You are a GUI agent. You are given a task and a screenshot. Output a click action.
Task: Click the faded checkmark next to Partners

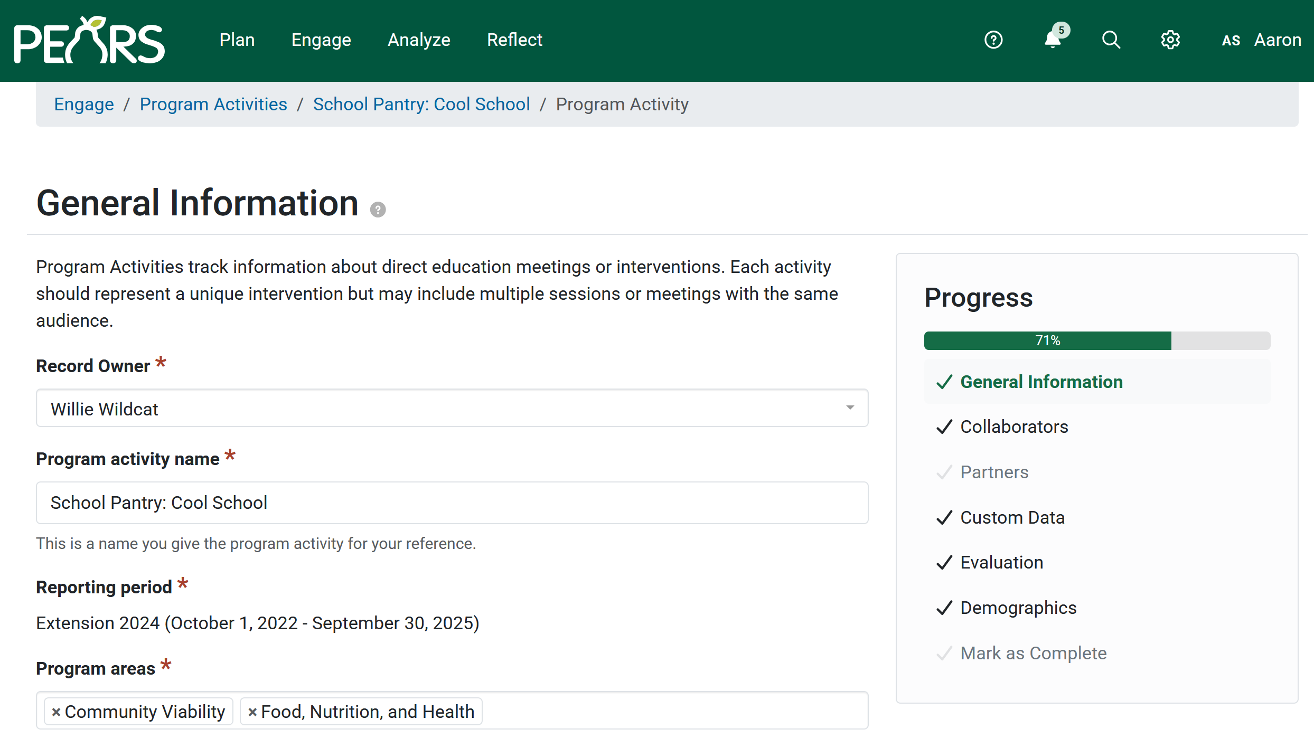(944, 472)
